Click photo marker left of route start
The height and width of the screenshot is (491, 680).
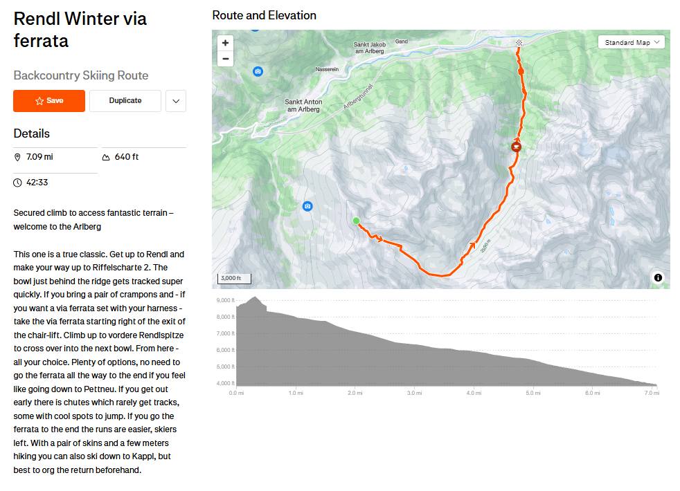coord(307,206)
